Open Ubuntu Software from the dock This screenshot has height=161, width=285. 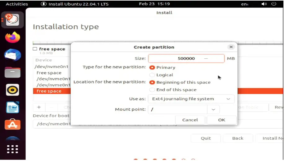[12, 125]
